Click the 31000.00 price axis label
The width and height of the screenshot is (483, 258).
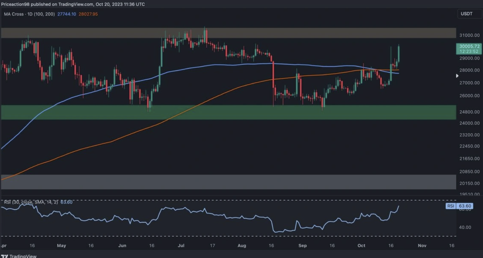[x=470, y=36]
